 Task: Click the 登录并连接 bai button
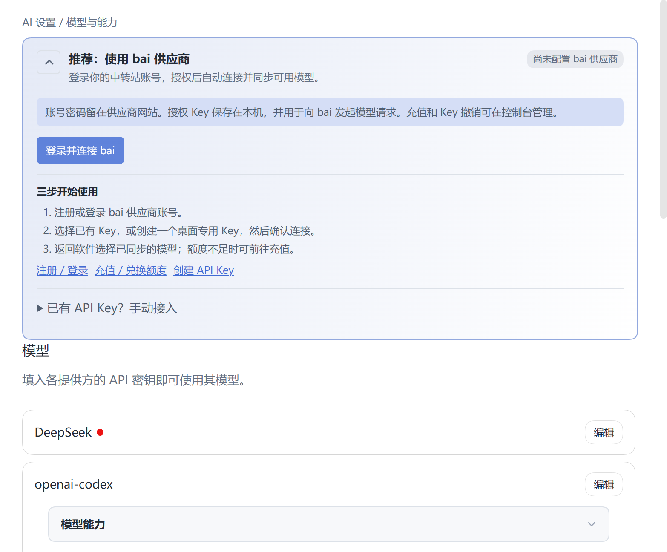pos(80,150)
